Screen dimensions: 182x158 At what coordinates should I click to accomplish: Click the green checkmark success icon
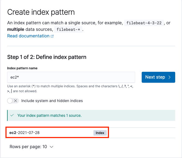12,115
